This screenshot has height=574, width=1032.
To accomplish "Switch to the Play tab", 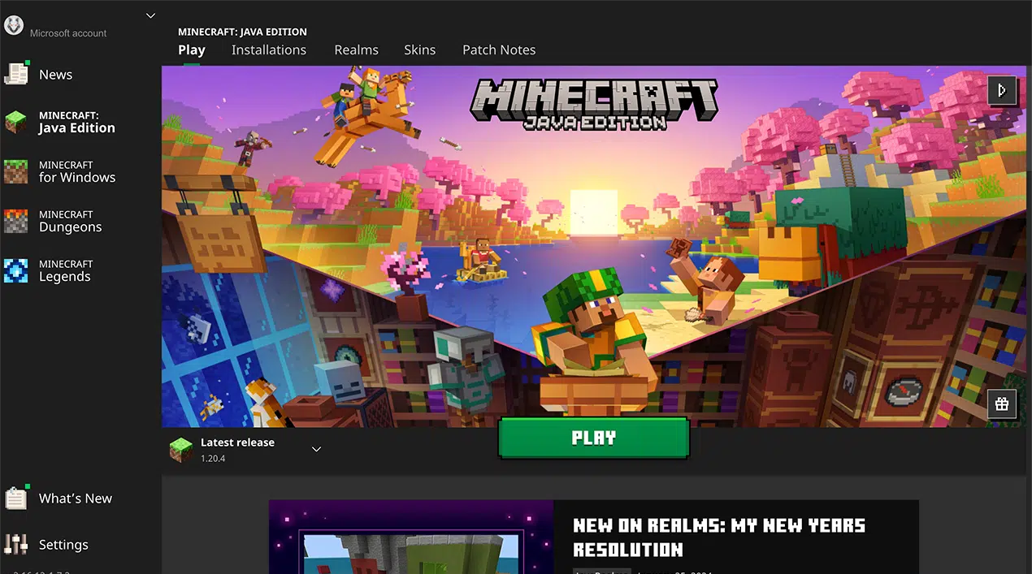I will coord(192,50).
